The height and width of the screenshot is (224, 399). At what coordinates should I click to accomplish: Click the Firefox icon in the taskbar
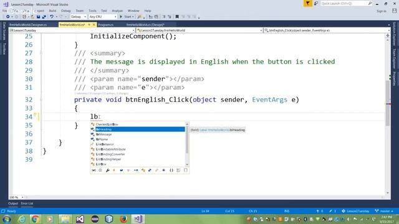[123, 219]
